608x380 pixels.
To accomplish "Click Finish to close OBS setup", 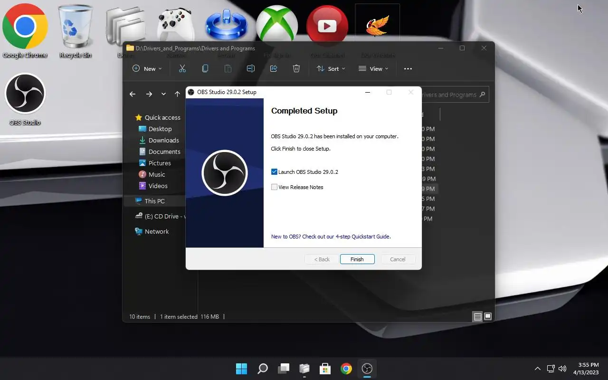I will click(357, 259).
